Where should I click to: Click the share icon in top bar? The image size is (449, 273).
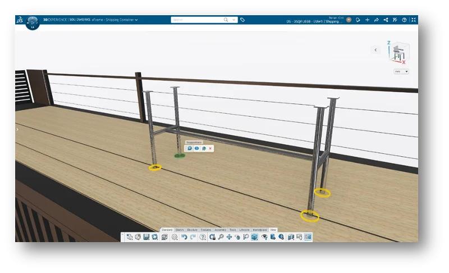pos(377,20)
